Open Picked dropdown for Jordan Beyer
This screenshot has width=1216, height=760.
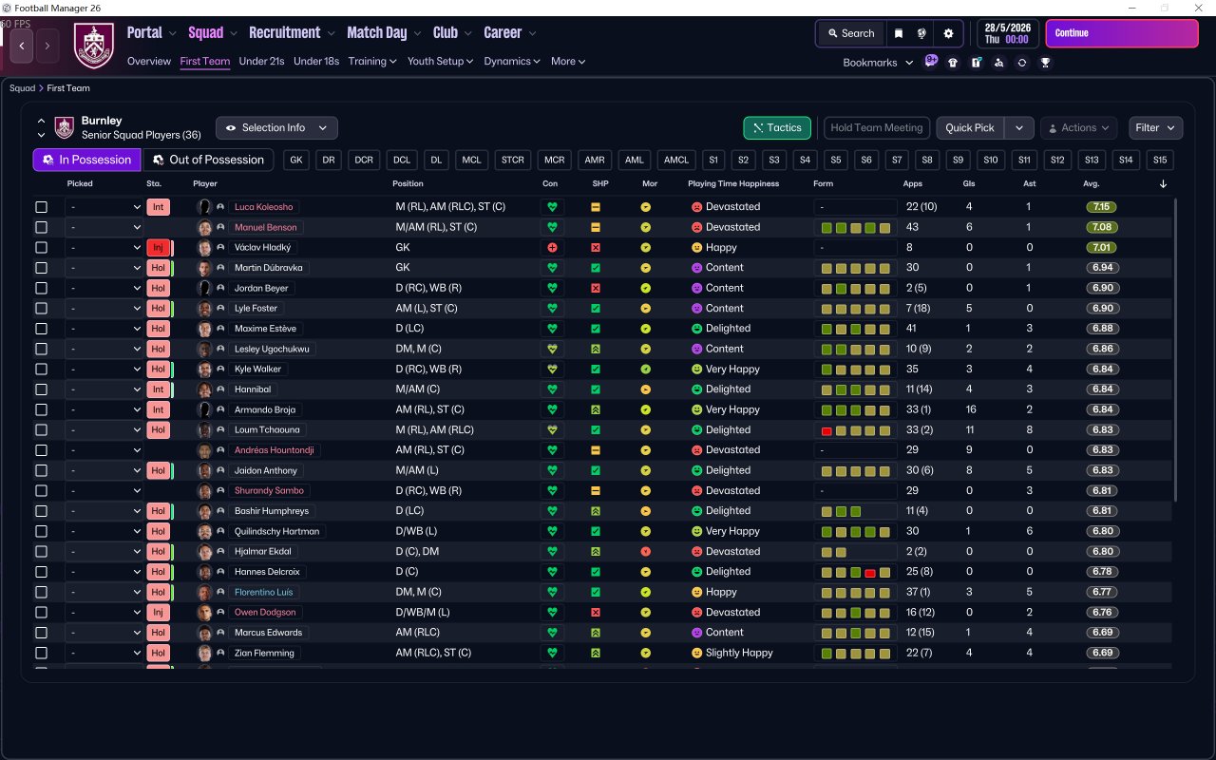pyautogui.click(x=104, y=289)
